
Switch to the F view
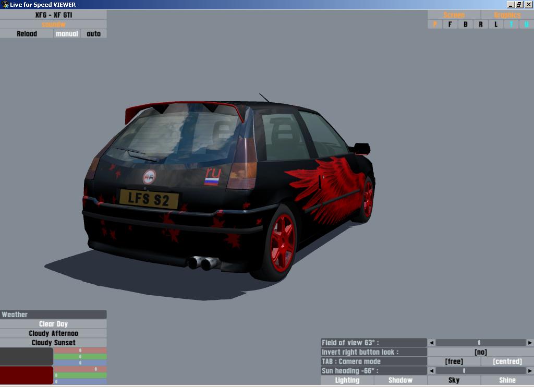coord(450,24)
